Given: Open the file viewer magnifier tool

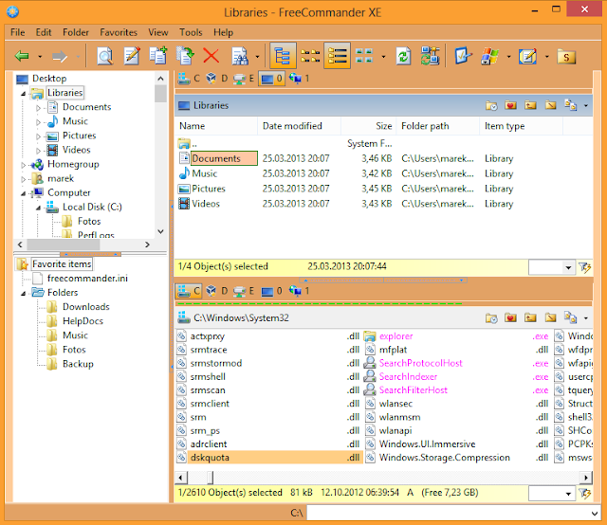Looking at the screenshot, I should [x=104, y=56].
